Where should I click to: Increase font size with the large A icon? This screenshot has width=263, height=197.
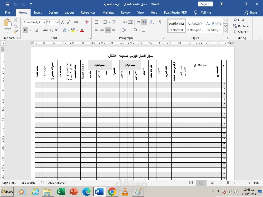[x=63, y=22]
